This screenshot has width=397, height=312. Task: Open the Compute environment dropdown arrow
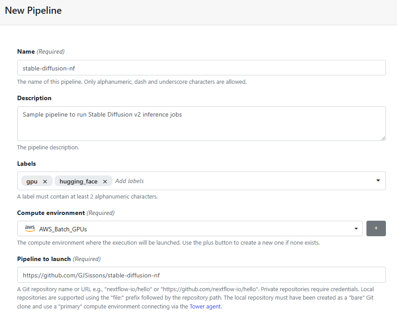click(356, 229)
